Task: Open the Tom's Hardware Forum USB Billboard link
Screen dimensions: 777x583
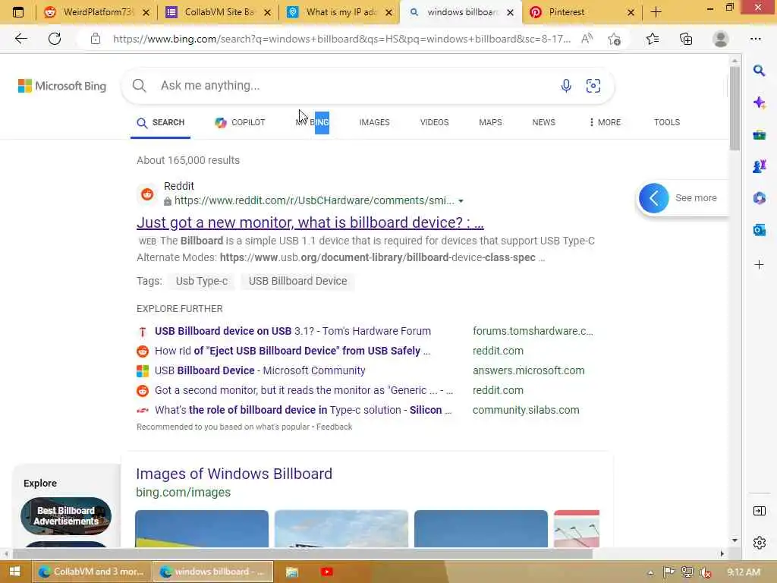Action: click(293, 331)
